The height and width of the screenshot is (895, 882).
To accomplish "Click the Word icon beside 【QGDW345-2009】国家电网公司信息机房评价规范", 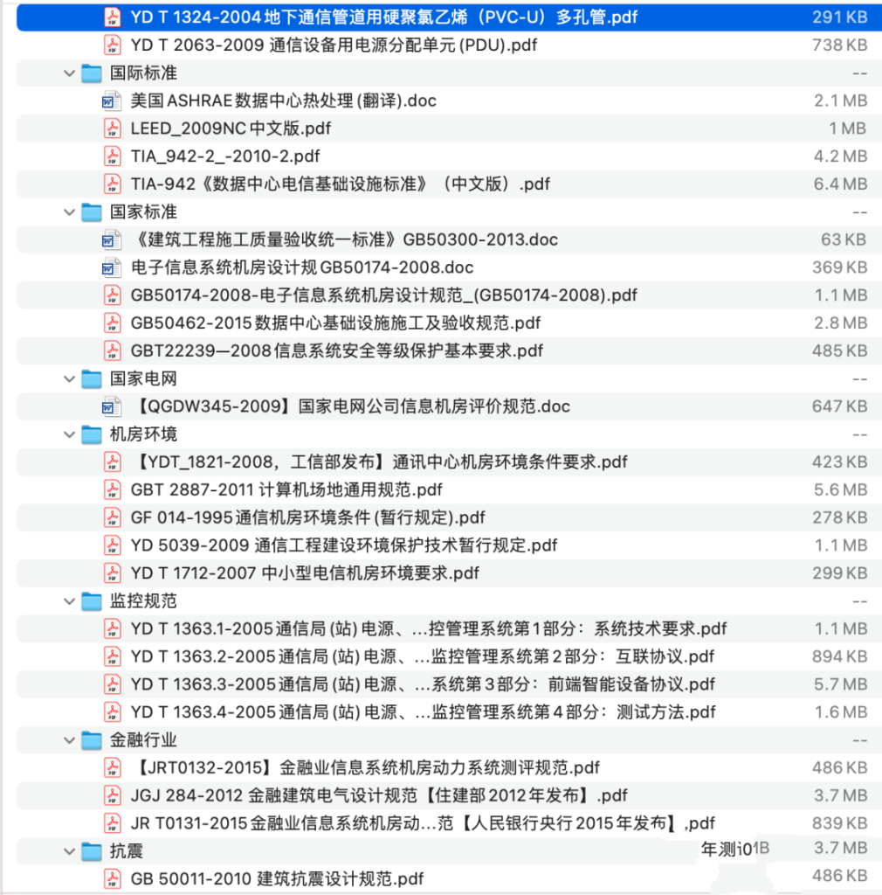I will [x=113, y=406].
